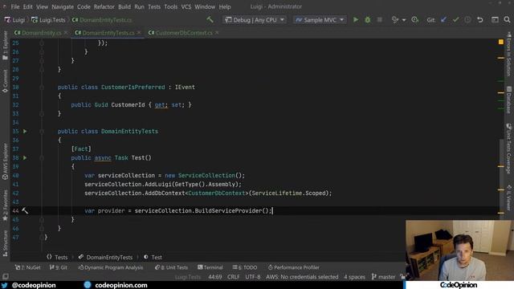Change the UTF-8 encoding setting
The height and width of the screenshot is (289, 514).
[x=253, y=277]
